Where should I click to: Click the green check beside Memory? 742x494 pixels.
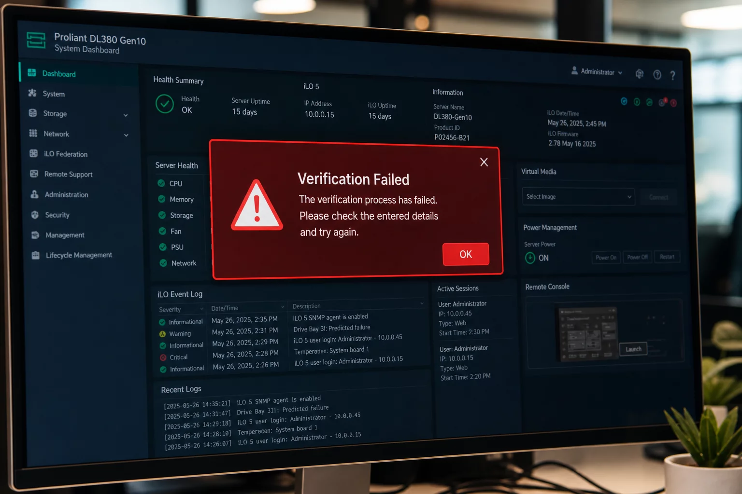[x=162, y=199]
